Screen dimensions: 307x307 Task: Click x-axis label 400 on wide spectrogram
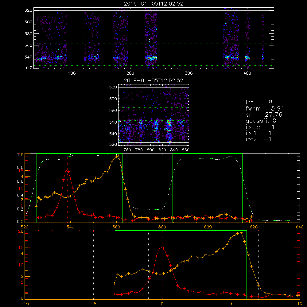pos(247,73)
